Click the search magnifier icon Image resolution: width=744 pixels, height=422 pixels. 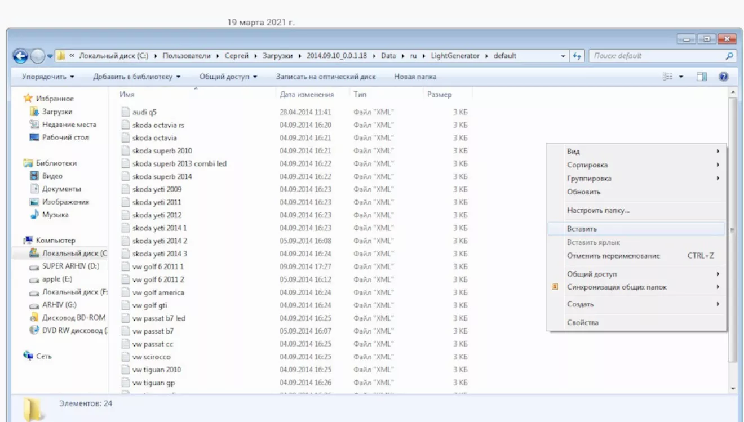(x=729, y=56)
